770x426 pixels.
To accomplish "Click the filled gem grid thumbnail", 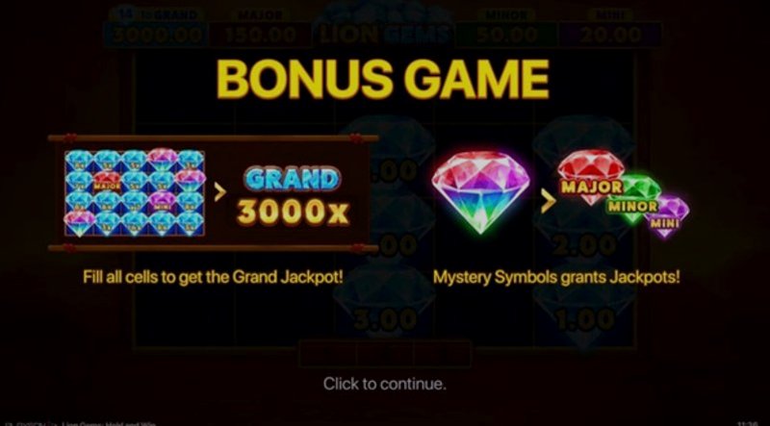I will [x=135, y=193].
